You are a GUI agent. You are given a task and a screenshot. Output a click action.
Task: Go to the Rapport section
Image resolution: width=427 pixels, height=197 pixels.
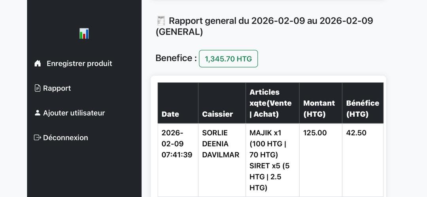click(x=57, y=88)
